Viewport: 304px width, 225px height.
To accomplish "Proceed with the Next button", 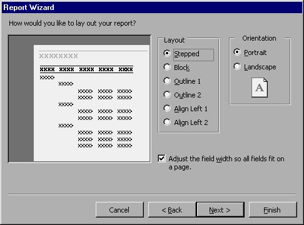I will click(220, 209).
